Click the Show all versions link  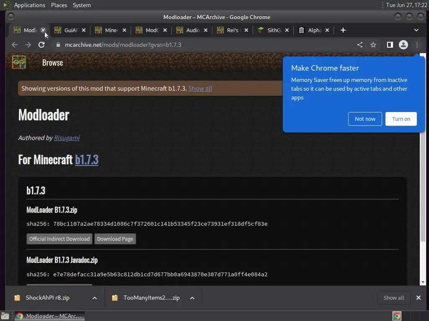200,89
